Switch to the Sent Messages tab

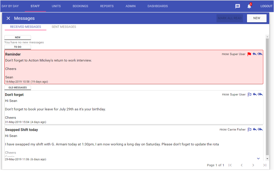tap(64, 27)
